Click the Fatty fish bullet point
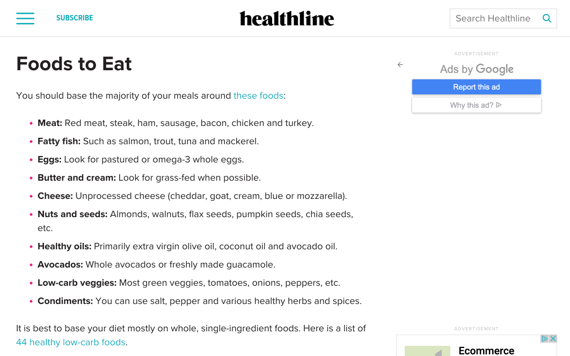Viewport: 570px width, 356px height. click(x=148, y=141)
